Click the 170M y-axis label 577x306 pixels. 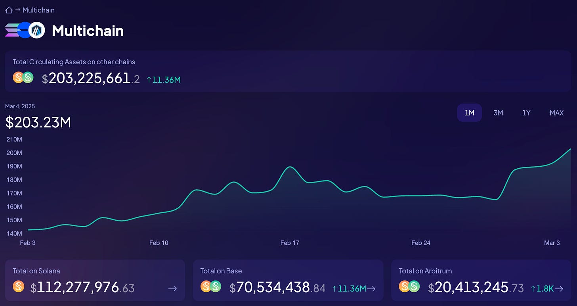(14, 193)
